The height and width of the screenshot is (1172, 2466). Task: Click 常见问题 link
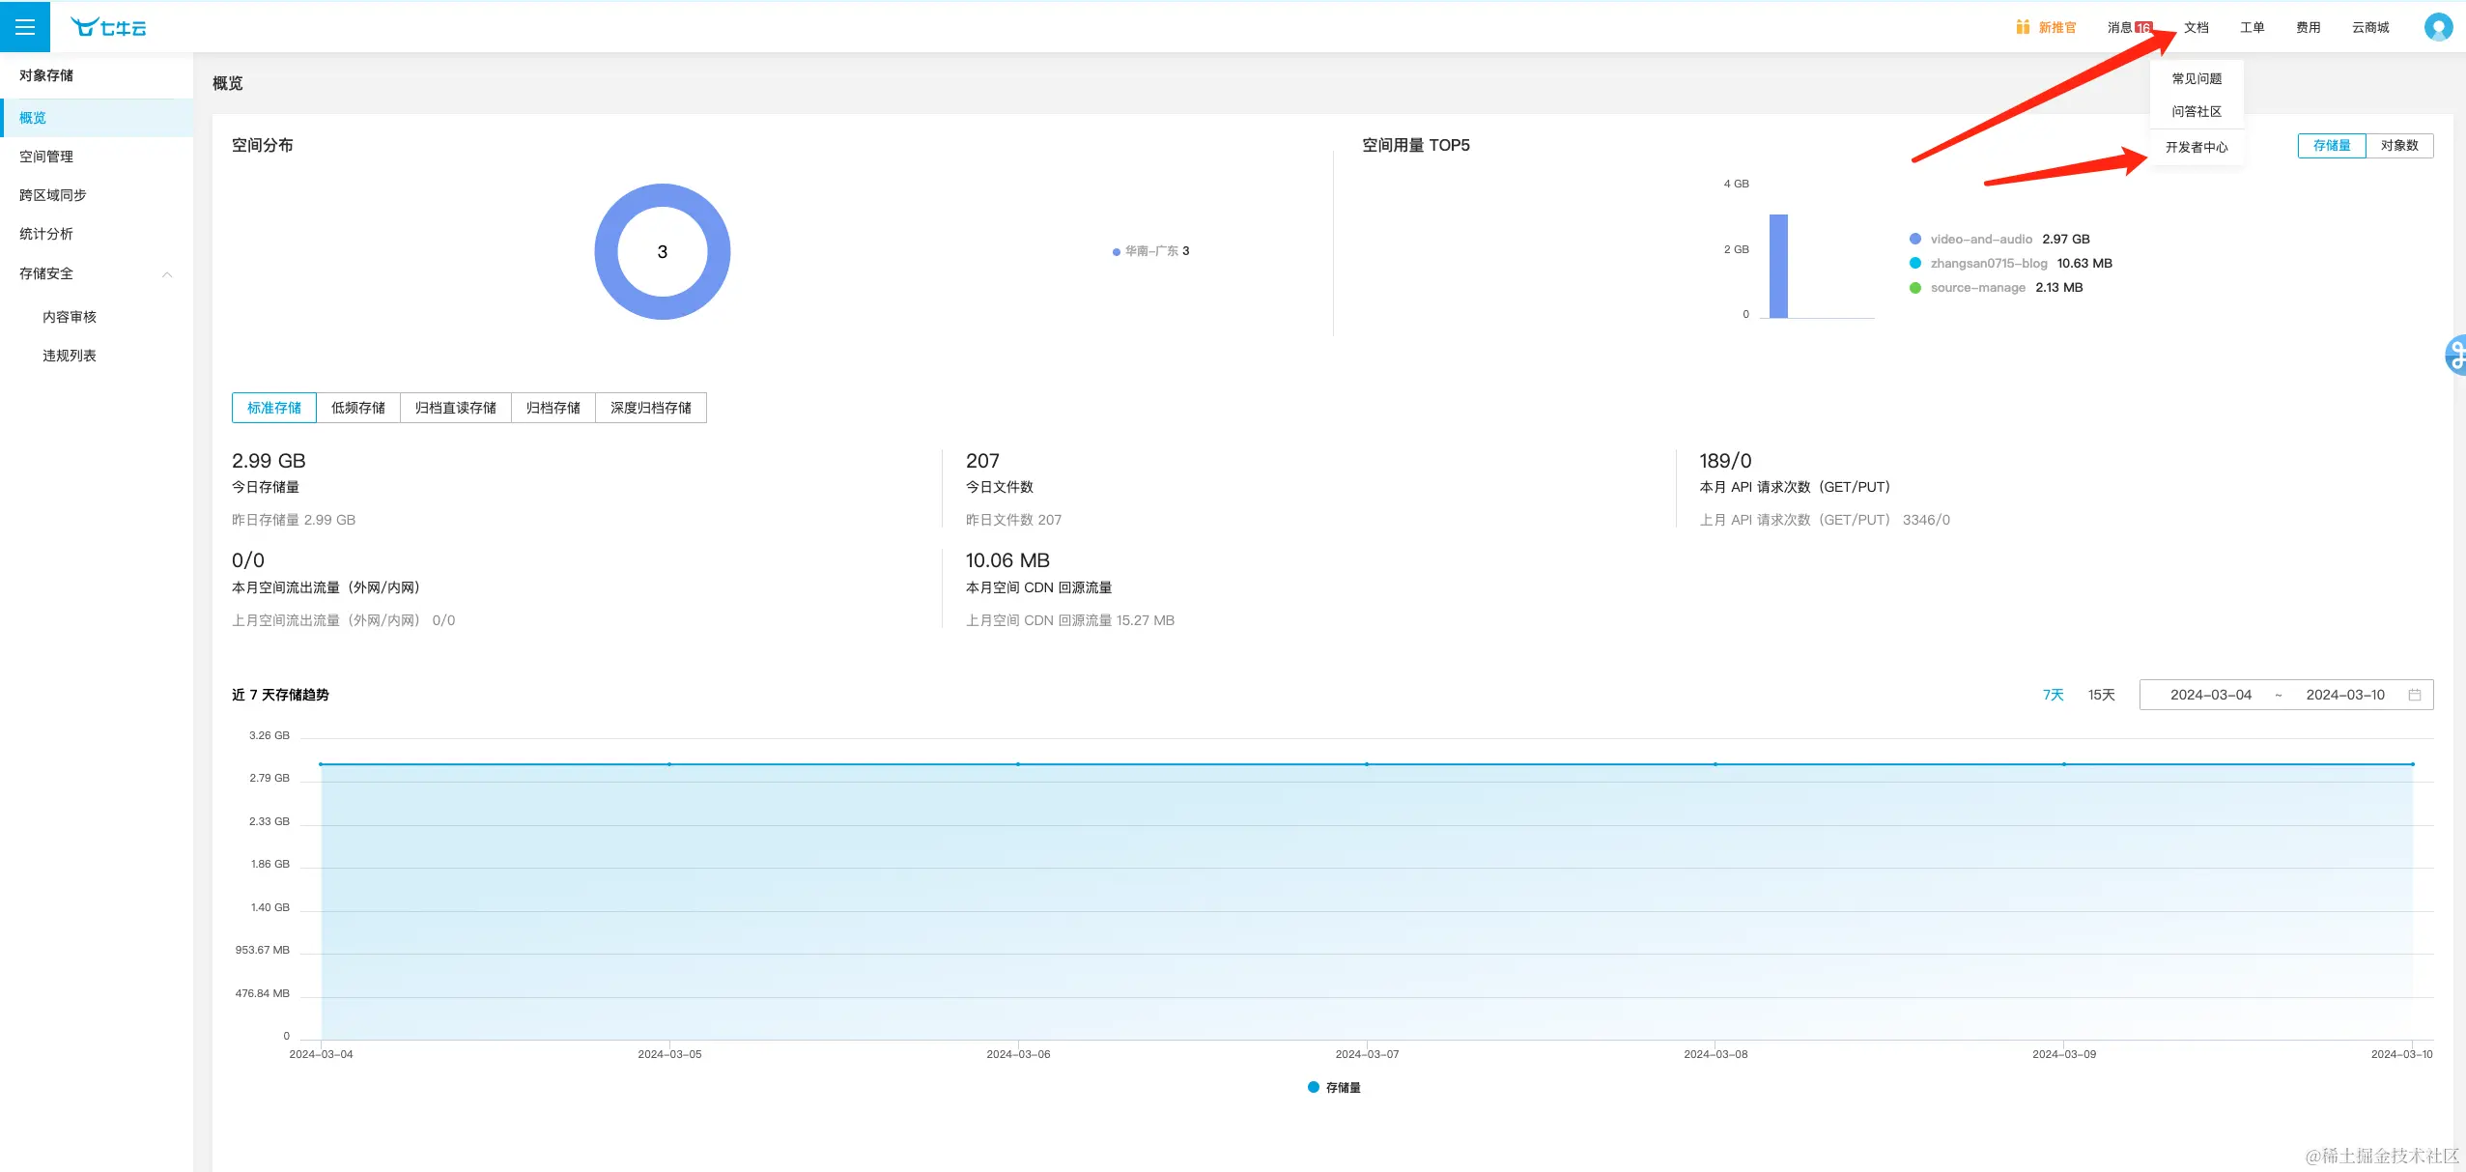pyautogui.click(x=2196, y=78)
